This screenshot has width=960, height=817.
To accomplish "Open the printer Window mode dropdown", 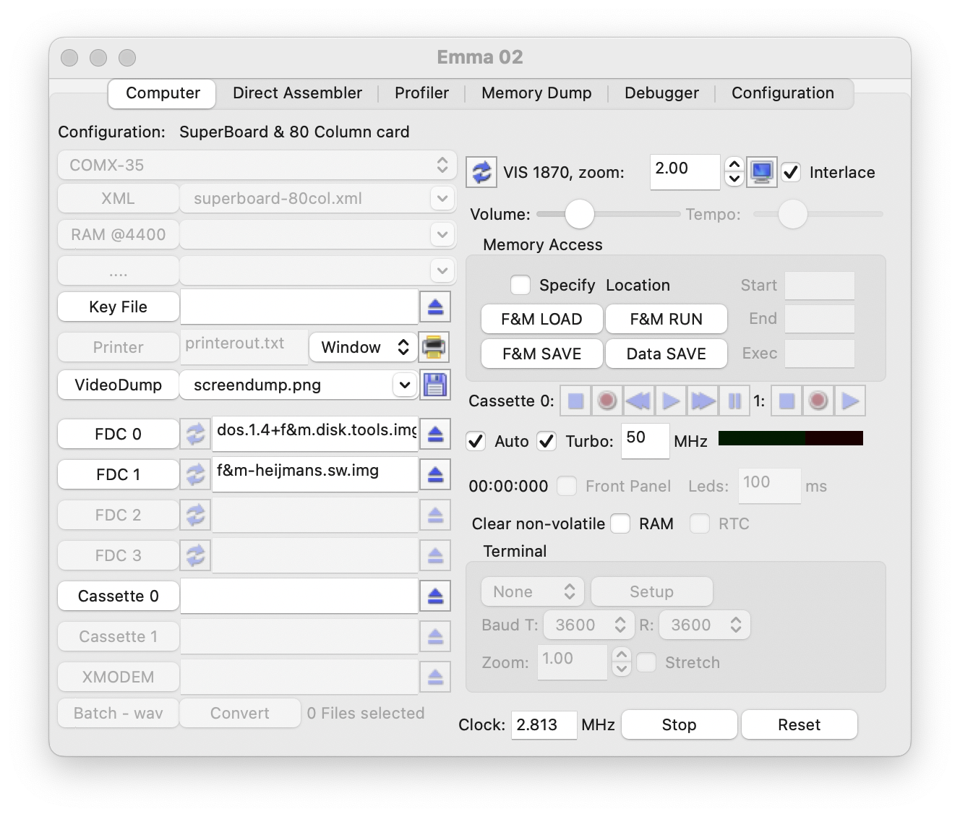I will click(363, 347).
